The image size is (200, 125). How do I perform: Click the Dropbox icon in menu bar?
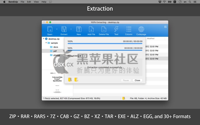point(160,2)
